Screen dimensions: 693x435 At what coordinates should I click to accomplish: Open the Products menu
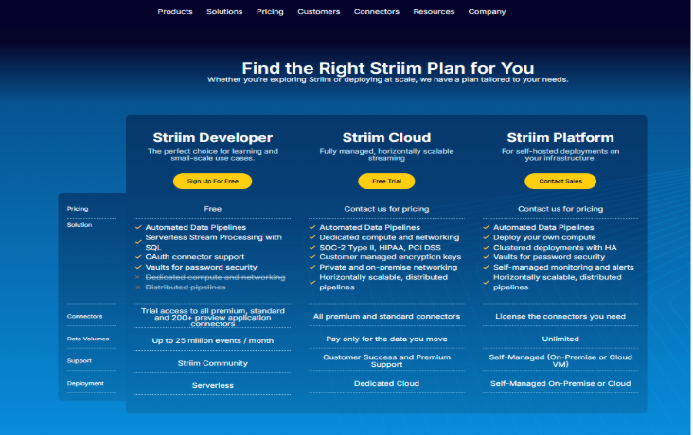(175, 12)
